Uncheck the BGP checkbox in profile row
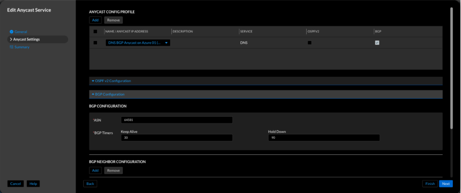The width and height of the screenshot is (461, 193). point(377,42)
